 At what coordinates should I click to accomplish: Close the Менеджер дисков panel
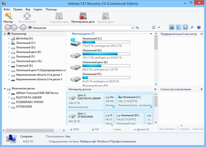(155, 89)
